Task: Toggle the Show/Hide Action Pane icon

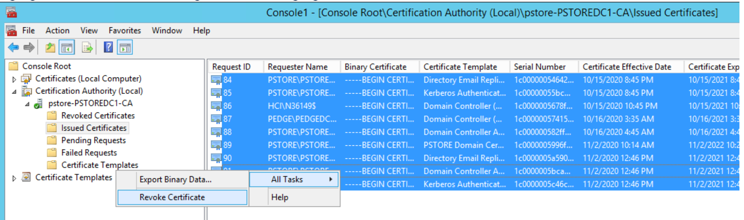Action: (x=125, y=48)
